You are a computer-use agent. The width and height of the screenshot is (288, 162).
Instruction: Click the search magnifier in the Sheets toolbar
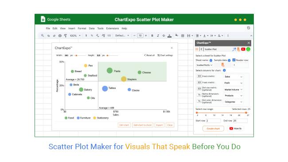(43, 35)
